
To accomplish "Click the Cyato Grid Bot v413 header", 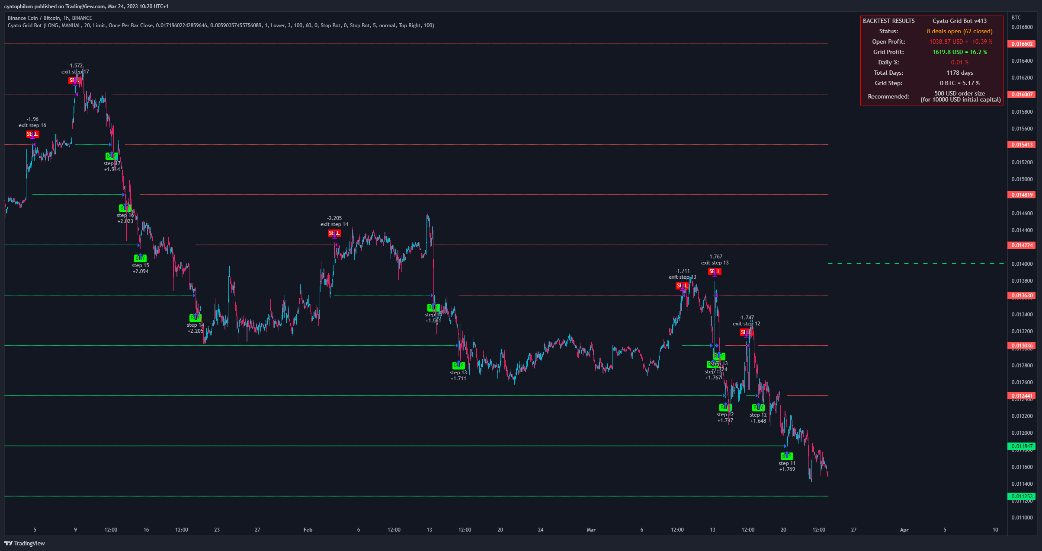I will click(959, 21).
